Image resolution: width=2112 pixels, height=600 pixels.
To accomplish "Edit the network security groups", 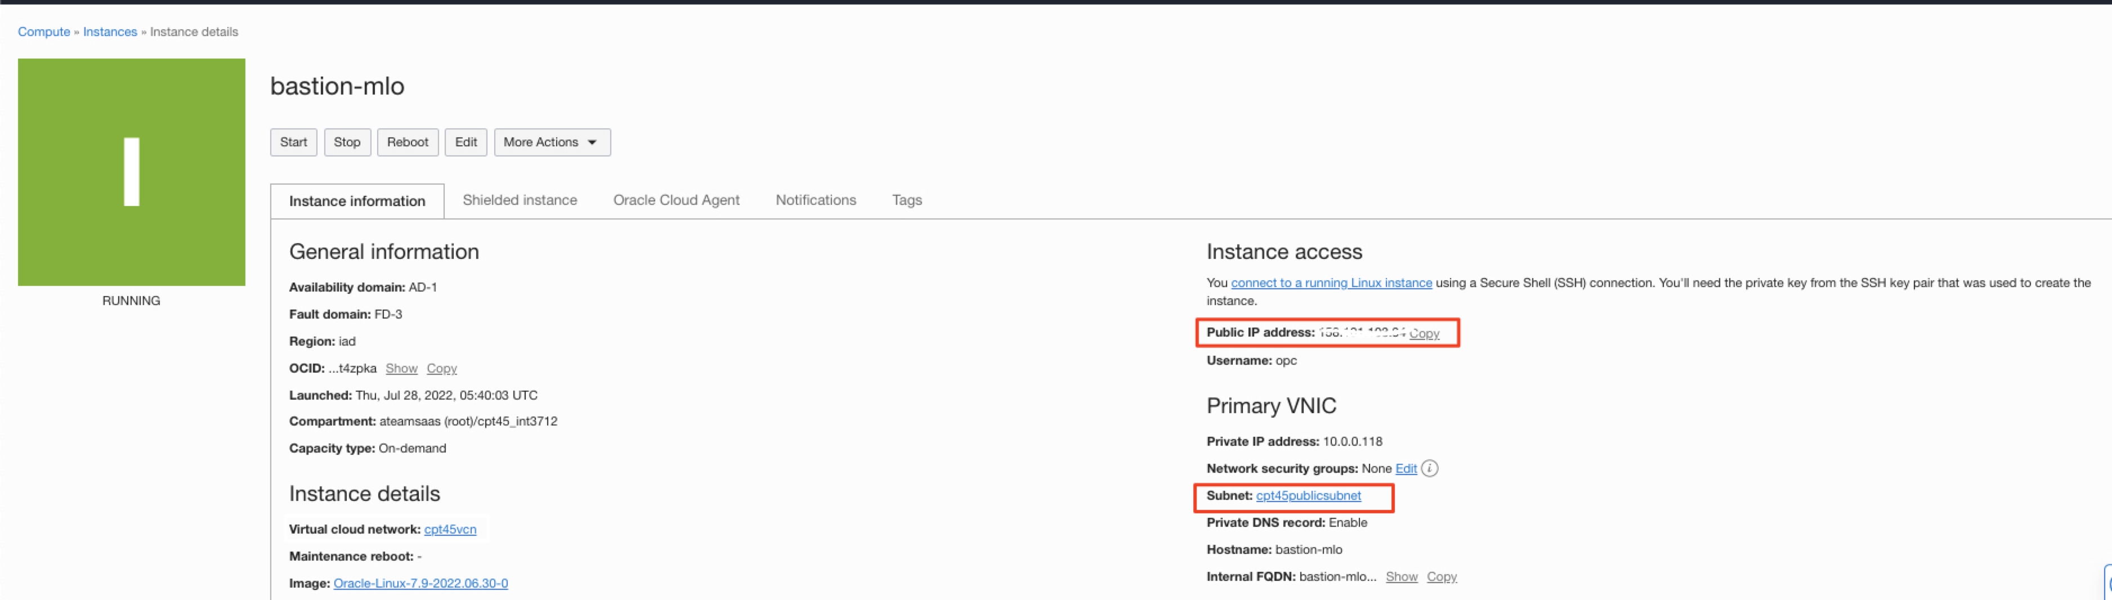I will pyautogui.click(x=1405, y=468).
